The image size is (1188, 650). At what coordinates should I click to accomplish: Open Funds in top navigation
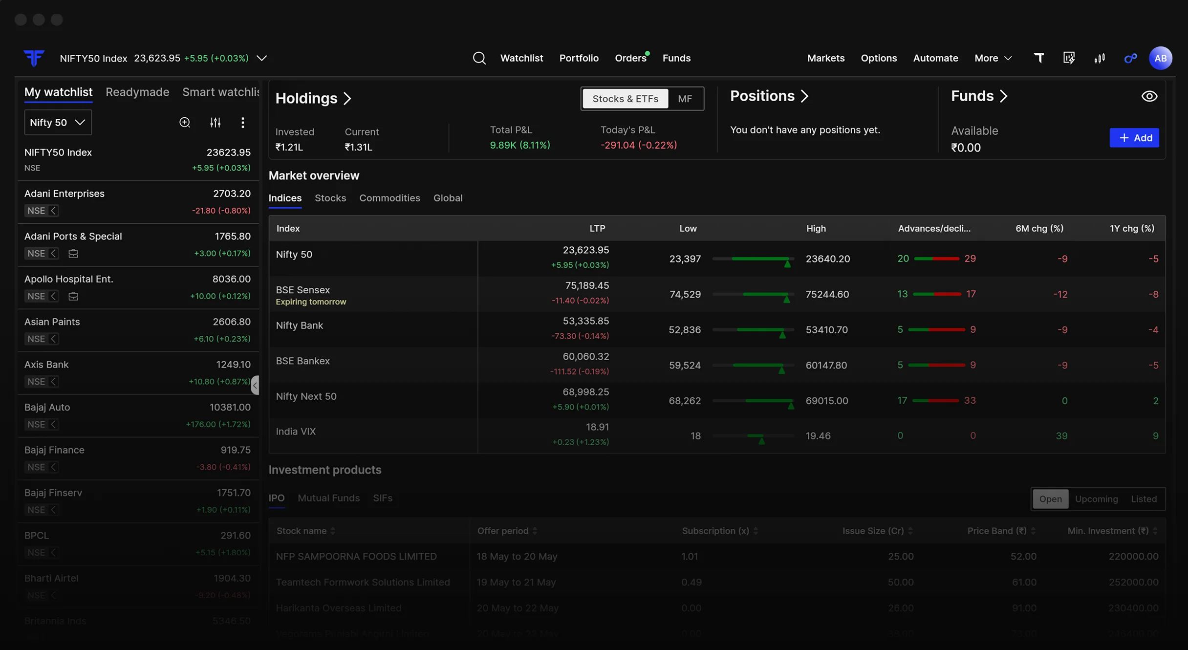676,58
